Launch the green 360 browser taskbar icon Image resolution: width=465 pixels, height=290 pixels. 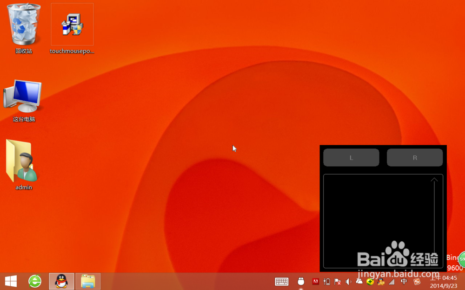tap(35, 281)
